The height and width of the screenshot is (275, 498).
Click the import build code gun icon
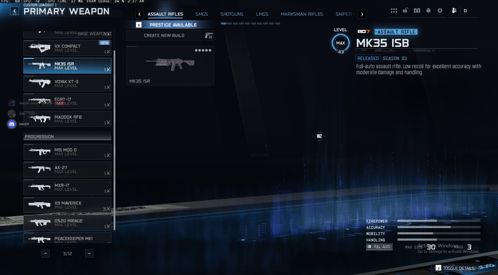click(x=209, y=35)
